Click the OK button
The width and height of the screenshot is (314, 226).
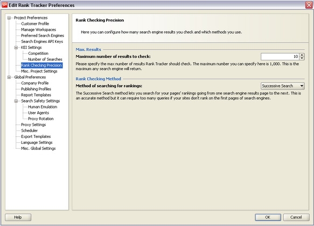pos(268,217)
